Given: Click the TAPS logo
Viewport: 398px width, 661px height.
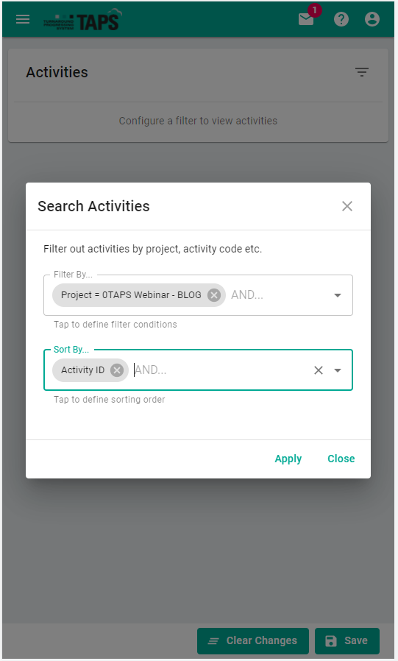Looking at the screenshot, I should pyautogui.click(x=83, y=20).
